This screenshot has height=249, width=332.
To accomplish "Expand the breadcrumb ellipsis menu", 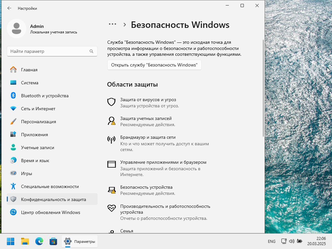I will 113,24.
